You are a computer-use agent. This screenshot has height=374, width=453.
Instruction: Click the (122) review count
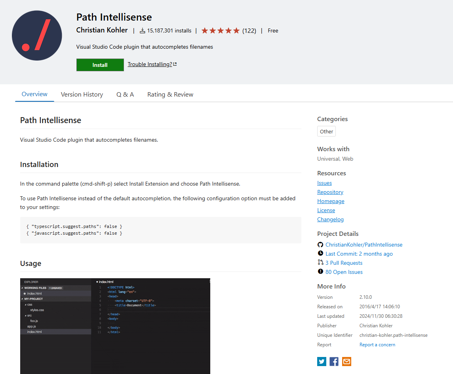coord(249,31)
